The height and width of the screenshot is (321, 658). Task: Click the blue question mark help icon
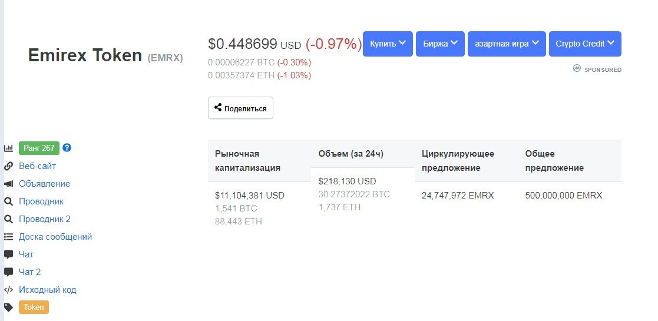click(67, 148)
